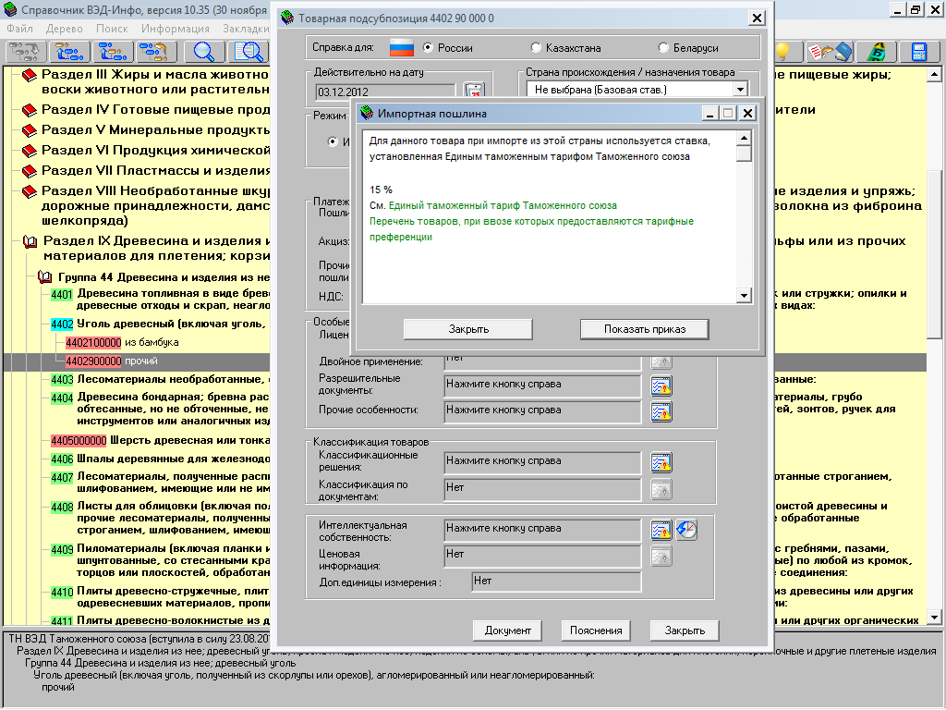Click Закрыть in the Импортная пошлина dialog
This screenshot has width=946, height=710.
coord(468,330)
